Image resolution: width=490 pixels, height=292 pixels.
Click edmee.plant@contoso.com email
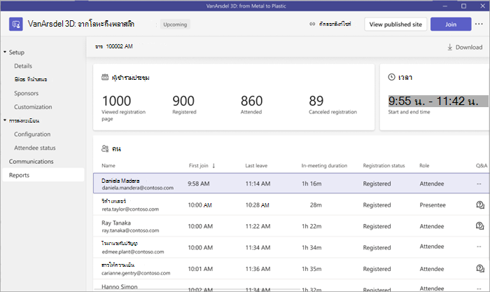(133, 251)
